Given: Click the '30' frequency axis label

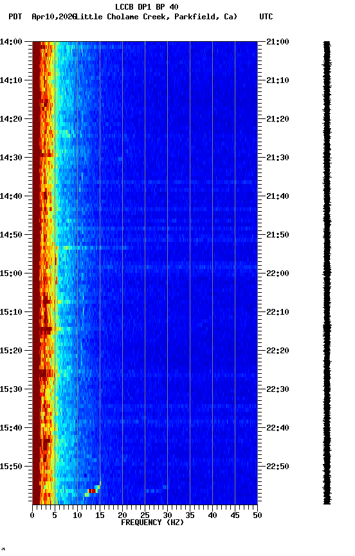Looking at the screenshot, I should 167,515.
